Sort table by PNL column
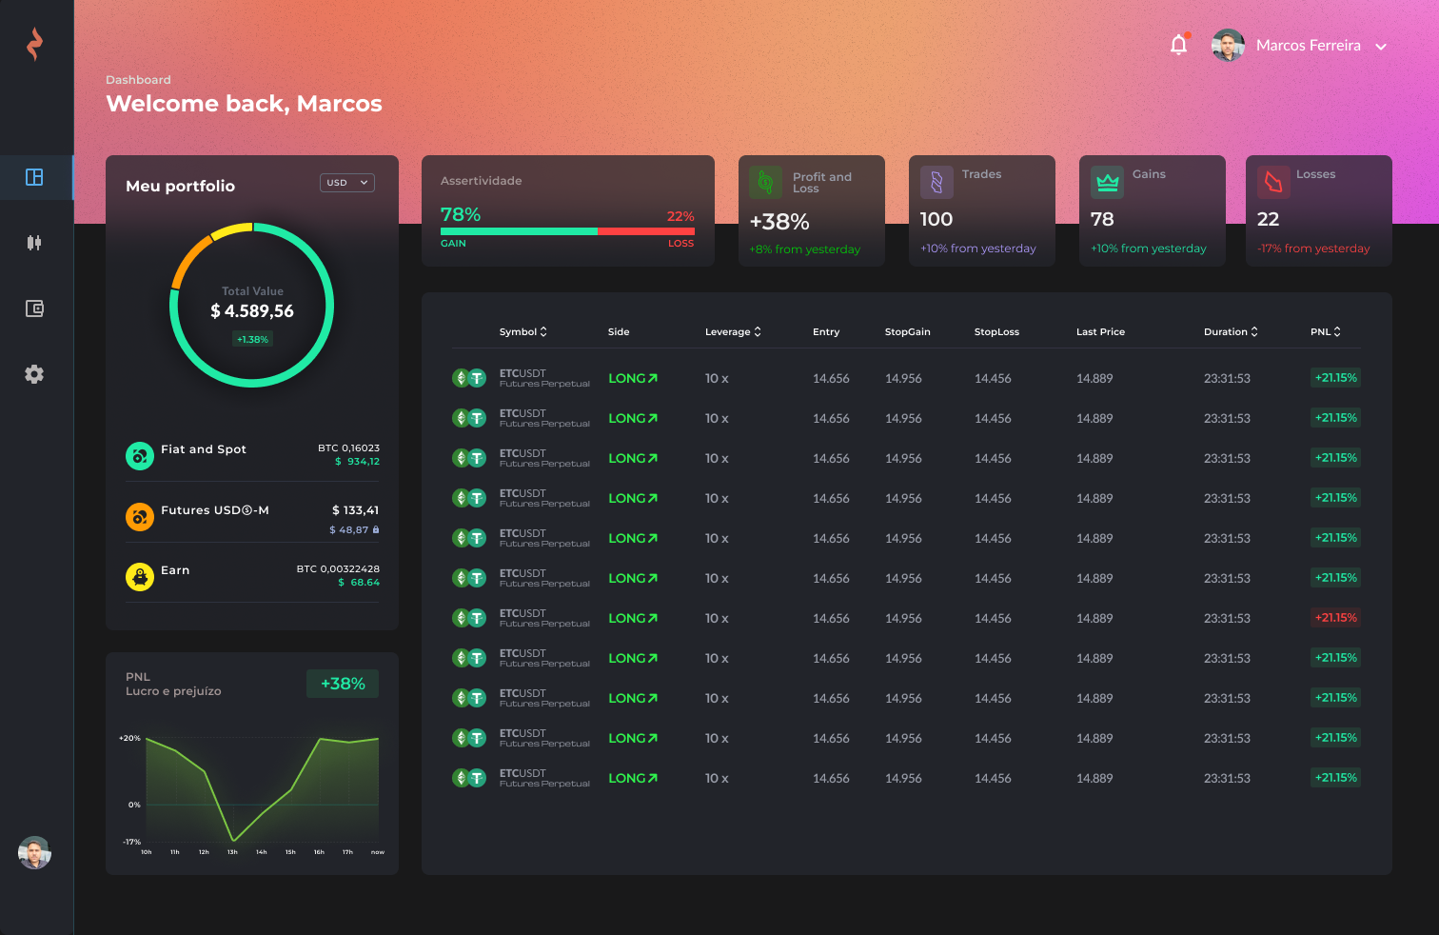This screenshot has height=935, width=1439. (x=1326, y=332)
